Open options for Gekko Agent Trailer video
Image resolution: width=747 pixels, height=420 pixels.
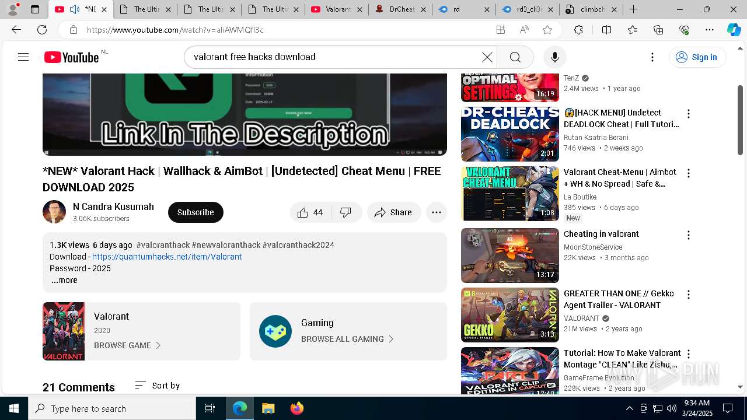[x=689, y=295]
